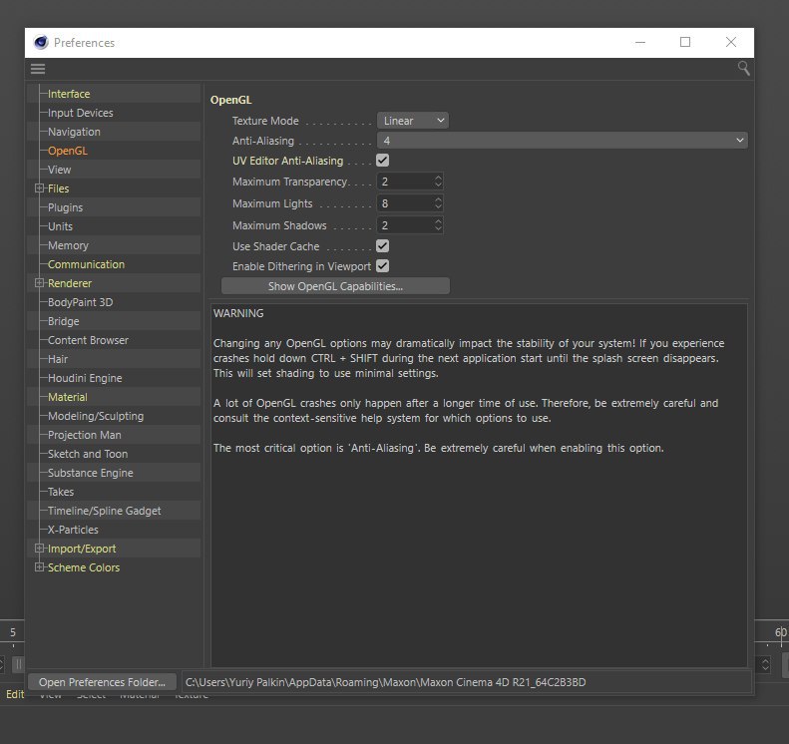Click the search magnifier icon
The image size is (789, 744).
pyautogui.click(x=743, y=68)
